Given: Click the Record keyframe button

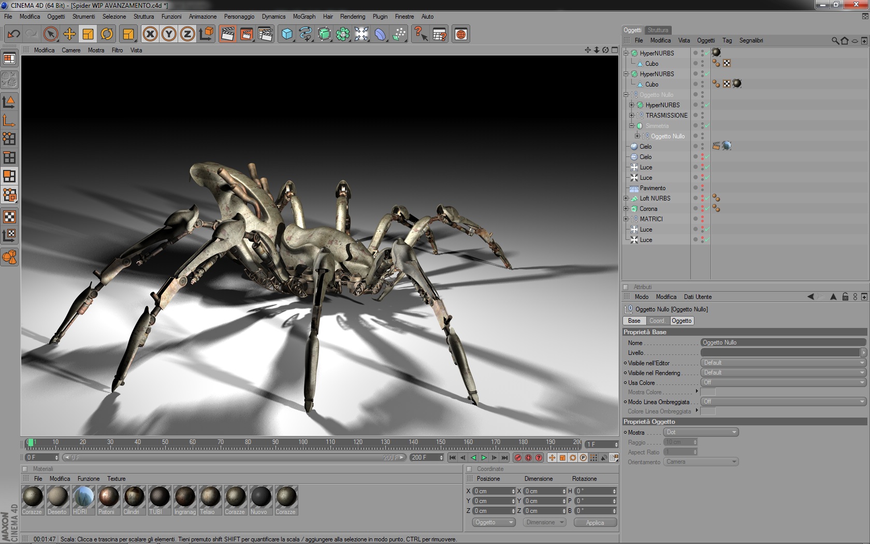Looking at the screenshot, I should pos(518,457).
